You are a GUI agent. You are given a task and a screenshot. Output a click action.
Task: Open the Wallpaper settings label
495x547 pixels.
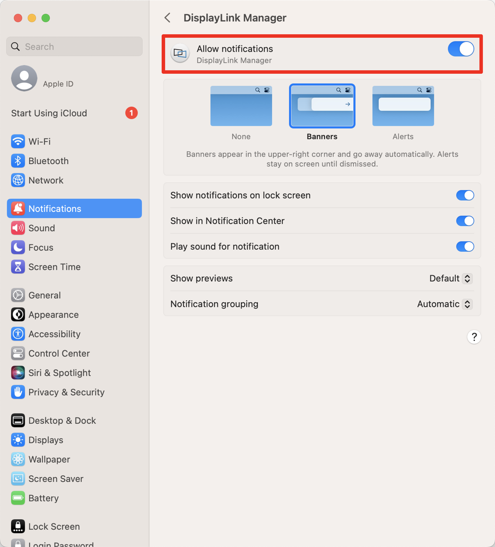pos(49,459)
